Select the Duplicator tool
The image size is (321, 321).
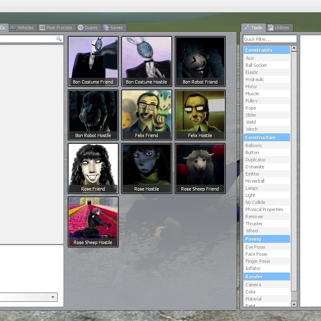pyautogui.click(x=267, y=160)
